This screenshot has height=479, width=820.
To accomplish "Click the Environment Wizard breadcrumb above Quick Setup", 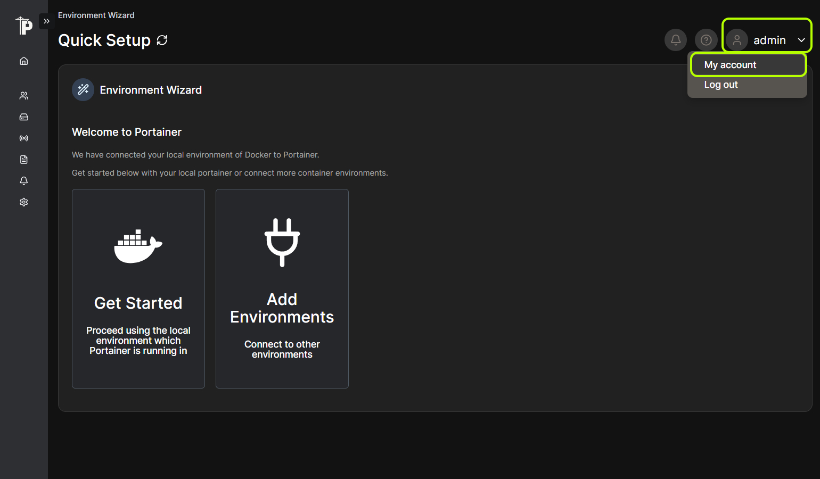I will 96,15.
